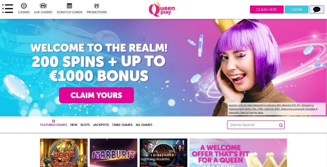327x167 pixels.
Task: Select the Scratch Cards grid icon
Action: pyautogui.click(x=69, y=6)
